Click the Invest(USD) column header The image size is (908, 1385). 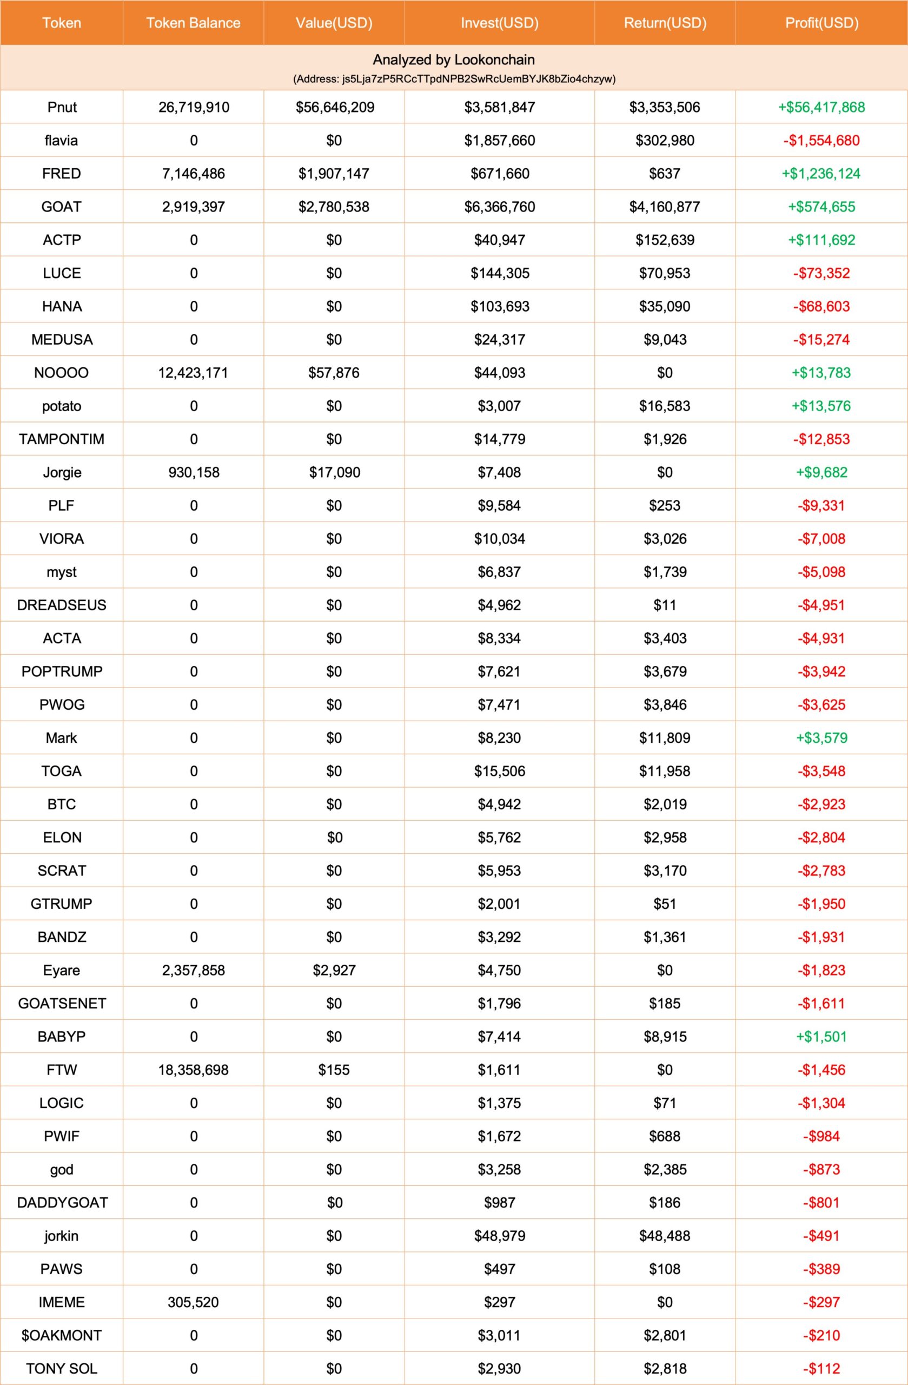(x=500, y=23)
